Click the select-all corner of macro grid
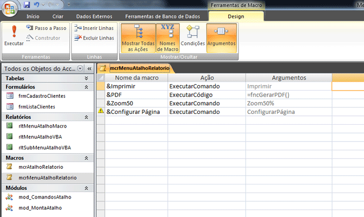Screen dimensions: 364x217 101,78
